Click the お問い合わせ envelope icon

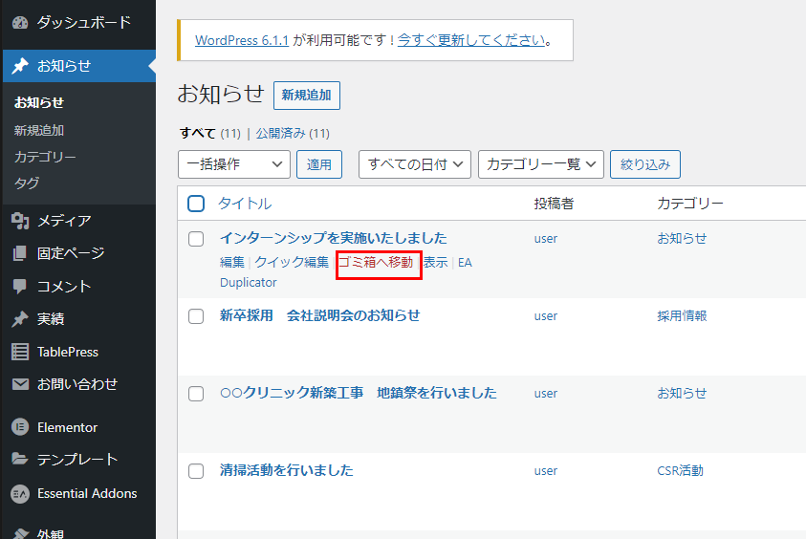pos(19,384)
